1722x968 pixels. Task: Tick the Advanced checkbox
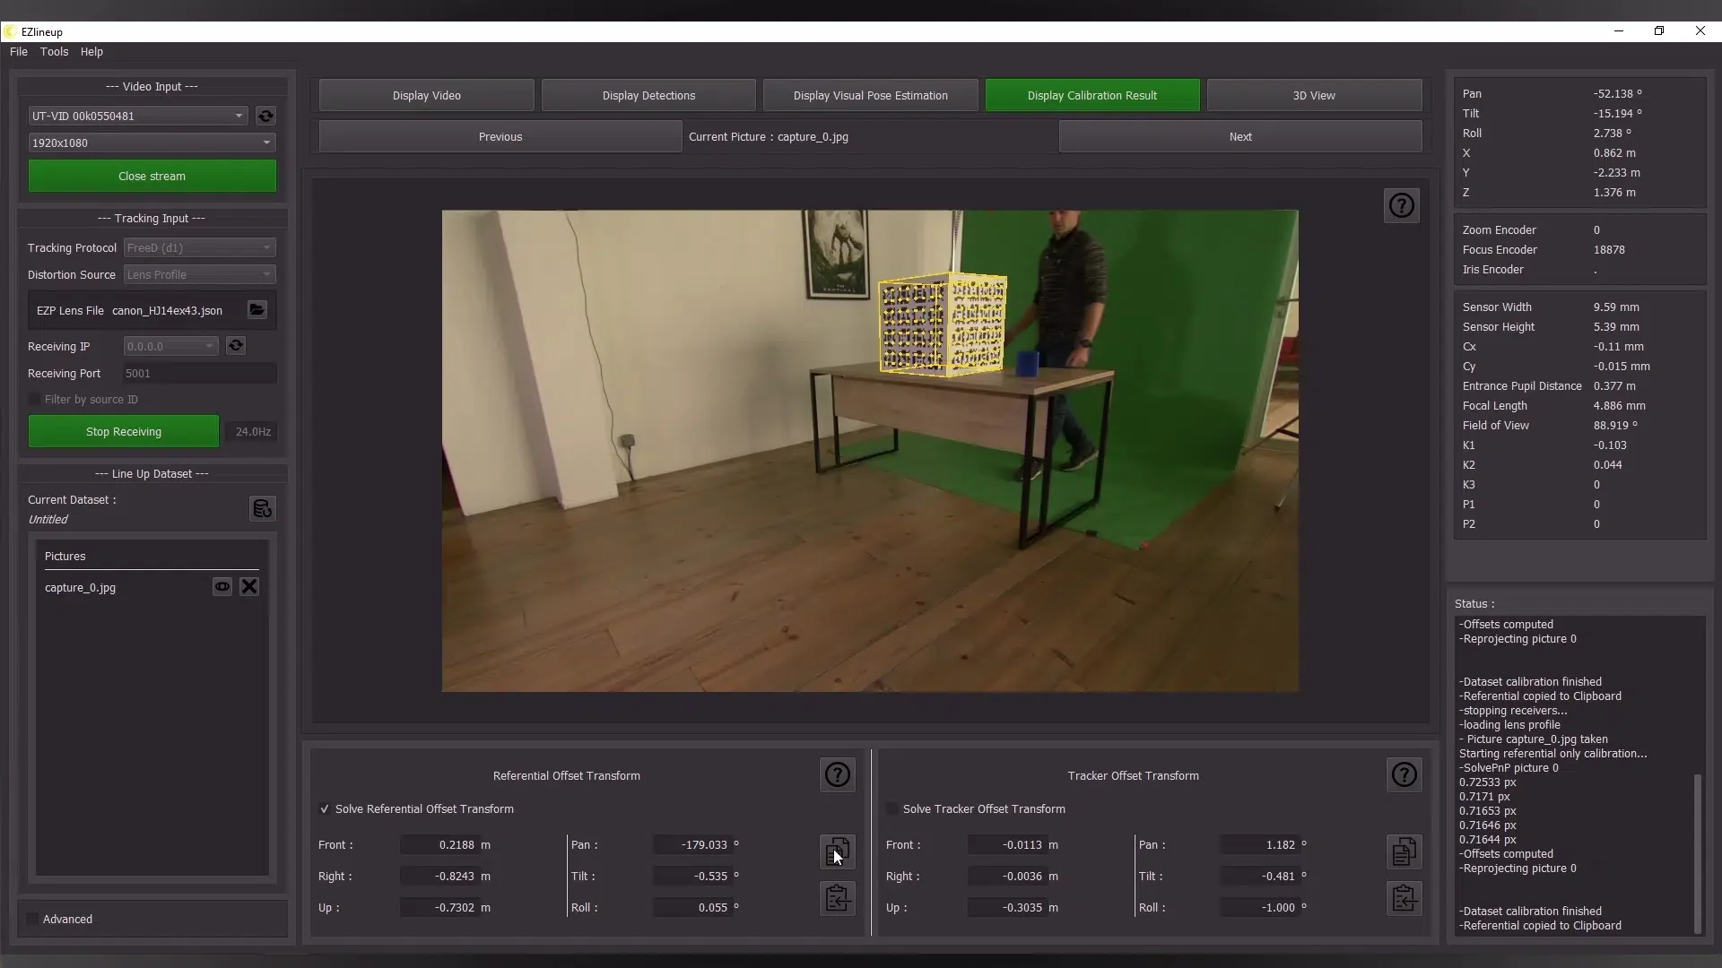pyautogui.click(x=33, y=920)
